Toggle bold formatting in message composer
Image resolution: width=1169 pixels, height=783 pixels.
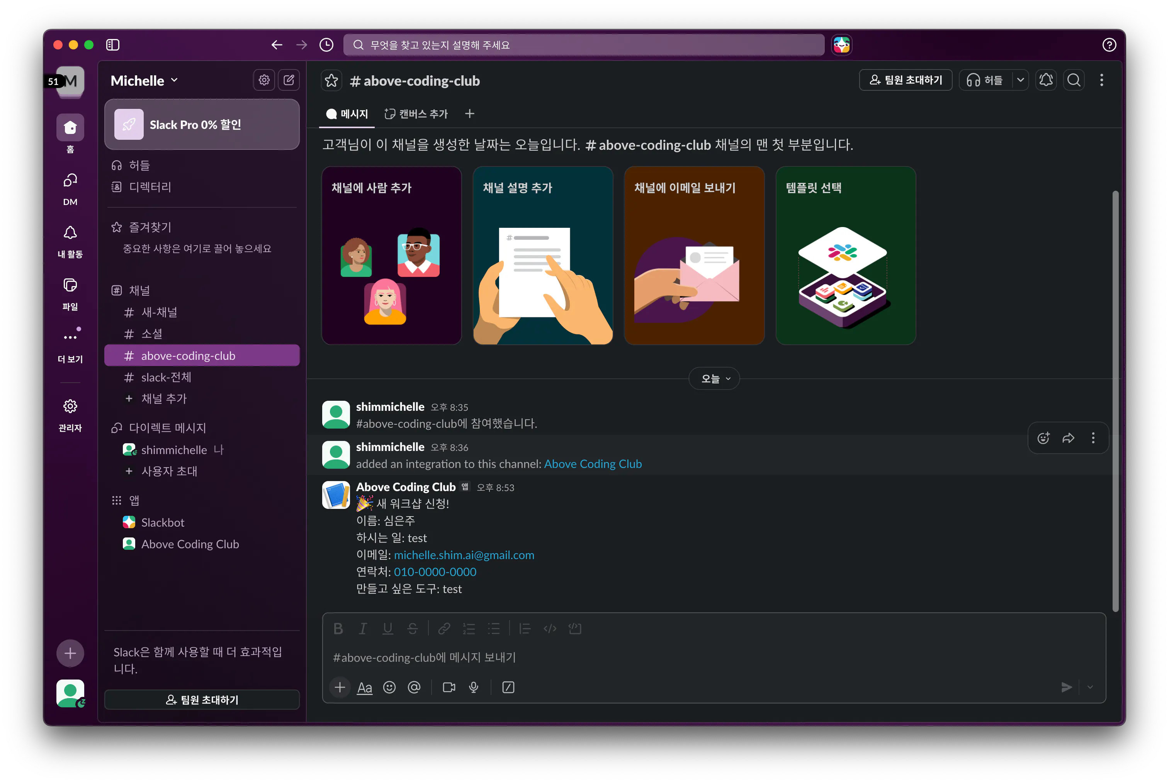[x=338, y=628]
